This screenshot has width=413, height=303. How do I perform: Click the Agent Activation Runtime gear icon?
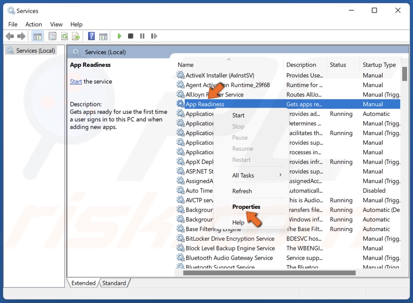pyautogui.click(x=180, y=85)
